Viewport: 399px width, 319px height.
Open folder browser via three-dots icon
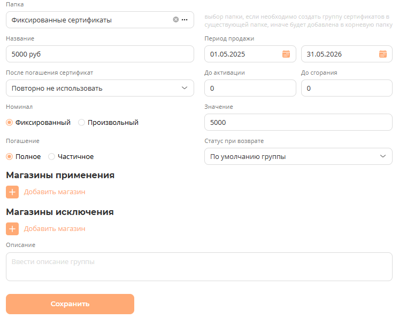click(185, 20)
